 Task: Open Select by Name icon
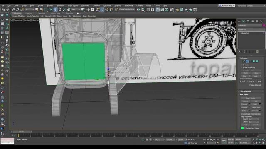point(41,10)
